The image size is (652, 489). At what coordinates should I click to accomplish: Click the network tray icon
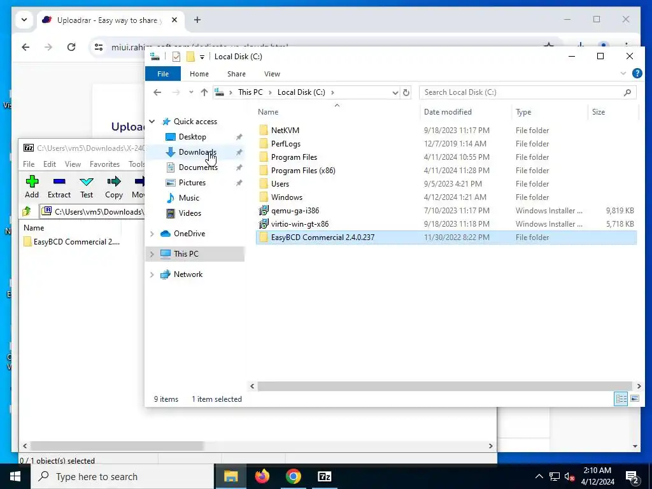[x=555, y=477]
